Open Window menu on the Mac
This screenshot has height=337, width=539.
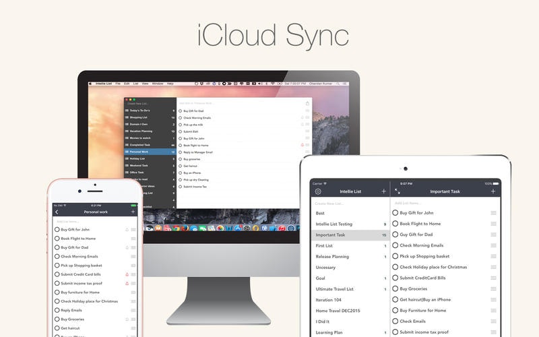pyautogui.click(x=158, y=84)
